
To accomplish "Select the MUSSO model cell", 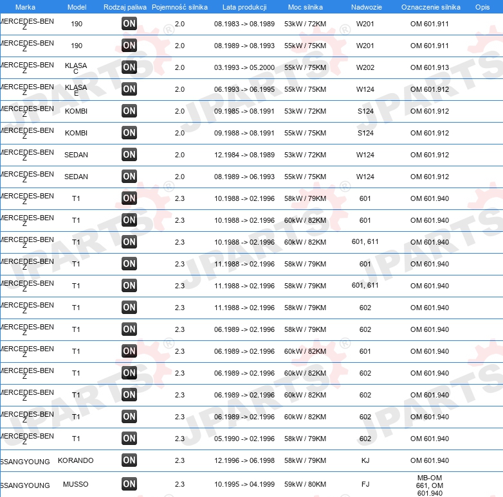I will (x=76, y=484).
